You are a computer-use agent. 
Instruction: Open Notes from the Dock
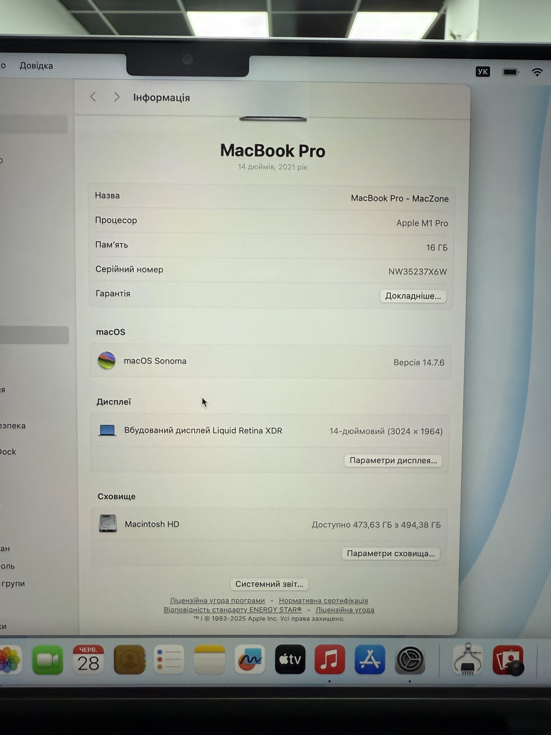[x=209, y=659]
